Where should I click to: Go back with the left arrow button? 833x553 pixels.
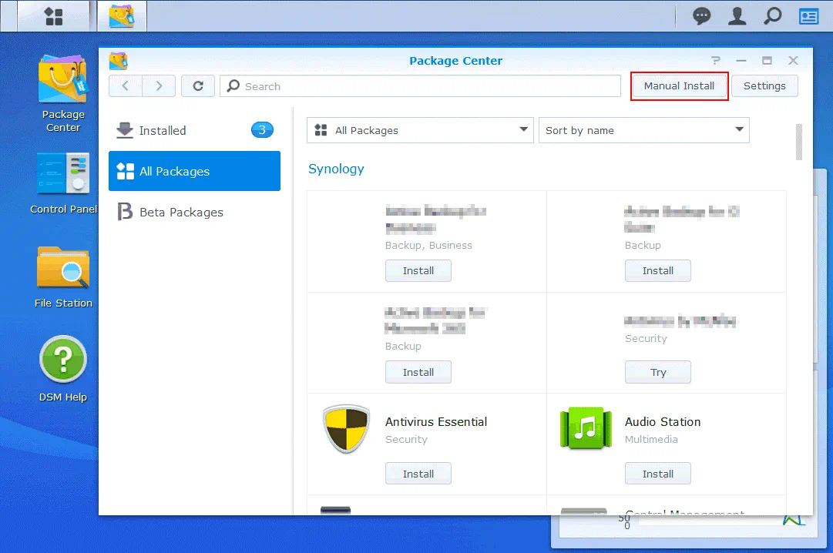pos(126,86)
